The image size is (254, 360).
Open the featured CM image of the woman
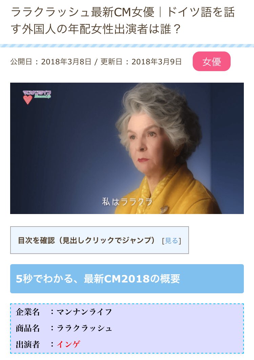(x=127, y=148)
